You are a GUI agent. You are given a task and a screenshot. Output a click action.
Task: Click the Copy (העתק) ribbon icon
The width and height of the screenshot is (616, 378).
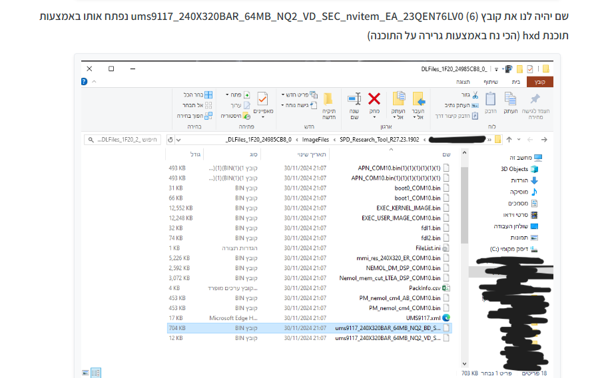(510, 99)
